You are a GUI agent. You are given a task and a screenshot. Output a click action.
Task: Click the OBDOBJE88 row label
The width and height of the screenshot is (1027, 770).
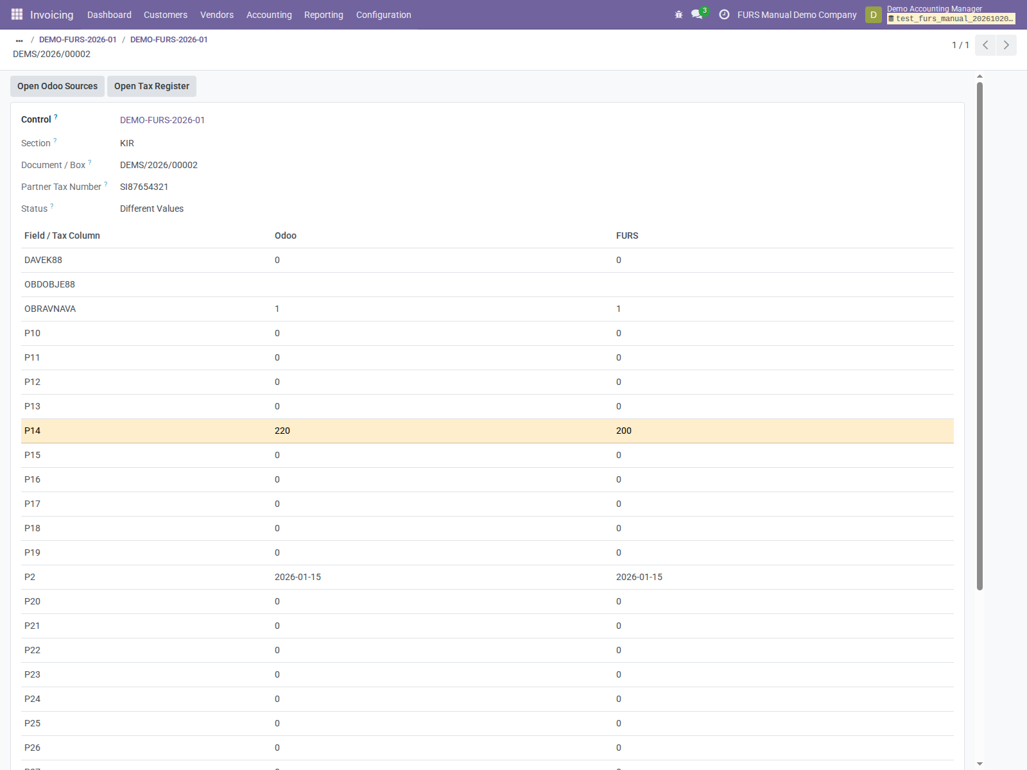click(x=49, y=284)
